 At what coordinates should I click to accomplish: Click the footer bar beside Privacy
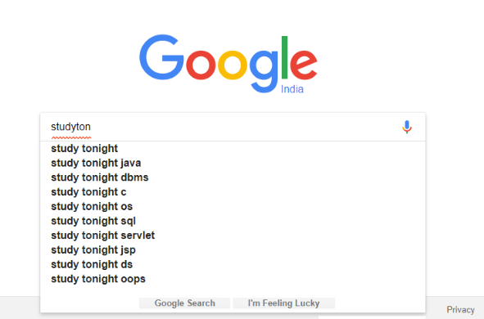click(435, 308)
